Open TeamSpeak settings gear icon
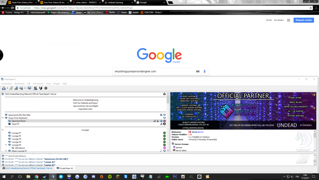 46,88
